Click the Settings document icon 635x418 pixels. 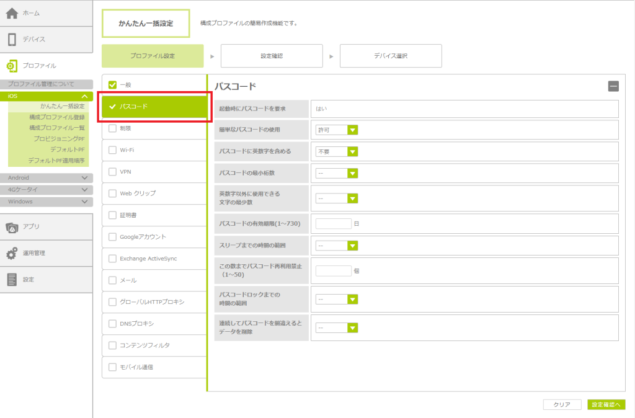(x=12, y=280)
